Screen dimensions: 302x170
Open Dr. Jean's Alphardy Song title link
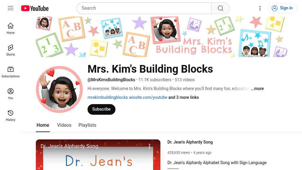pyautogui.click(x=190, y=142)
